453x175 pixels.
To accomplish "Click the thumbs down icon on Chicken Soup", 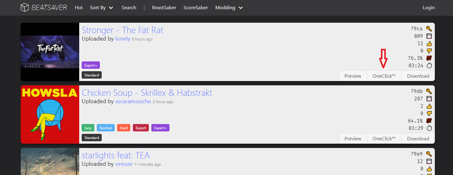I will [429, 113].
